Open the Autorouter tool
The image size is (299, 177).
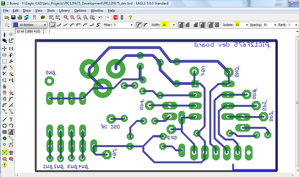click(x=11, y=152)
